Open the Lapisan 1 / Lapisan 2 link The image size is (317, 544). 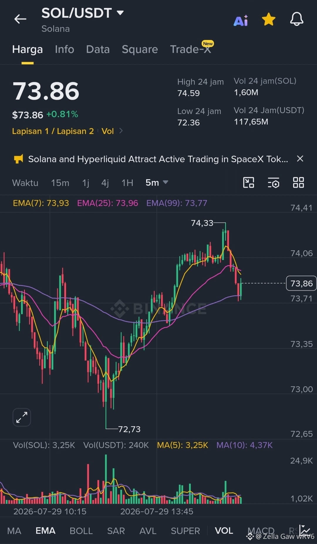tap(53, 131)
